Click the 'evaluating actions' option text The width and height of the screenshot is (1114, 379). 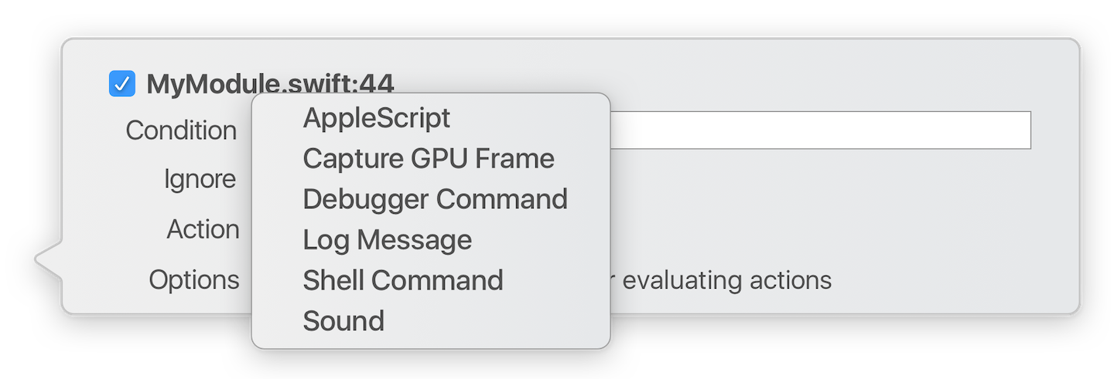click(x=726, y=279)
